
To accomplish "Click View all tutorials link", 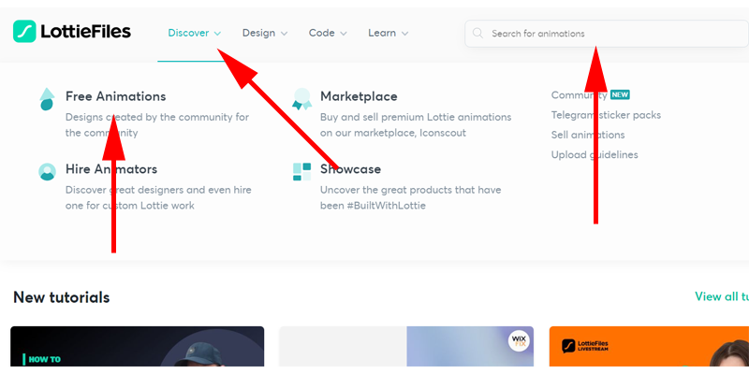I will click(722, 296).
